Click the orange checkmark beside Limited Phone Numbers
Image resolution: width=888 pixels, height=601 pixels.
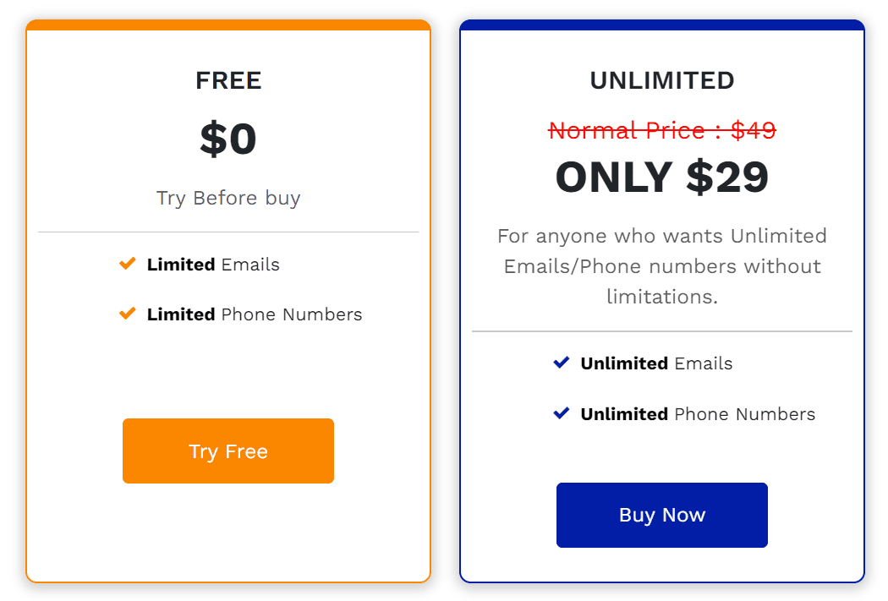128,314
